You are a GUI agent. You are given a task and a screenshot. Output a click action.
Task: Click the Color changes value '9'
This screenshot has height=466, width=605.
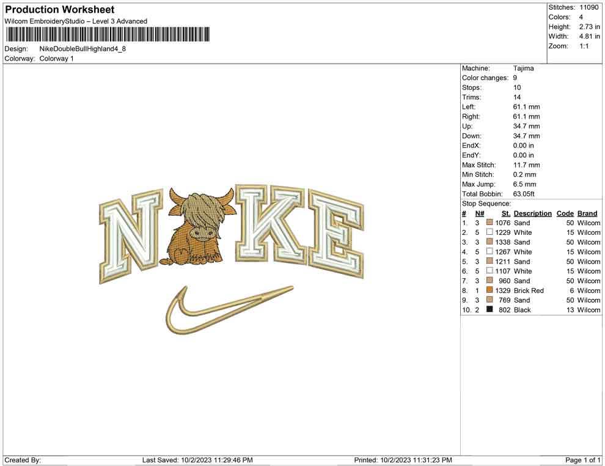(x=515, y=78)
